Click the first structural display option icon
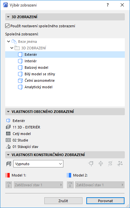Screen dimensions: 130x208 (91, 164)
